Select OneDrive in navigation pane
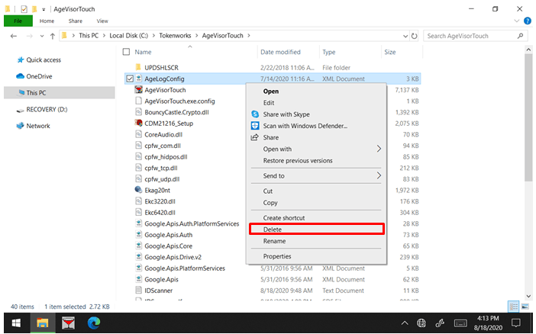Image resolution: width=536 pixels, height=334 pixels. (x=39, y=76)
